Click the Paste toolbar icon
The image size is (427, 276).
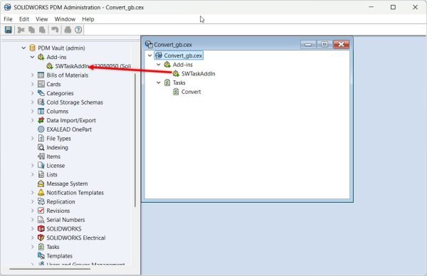42,30
